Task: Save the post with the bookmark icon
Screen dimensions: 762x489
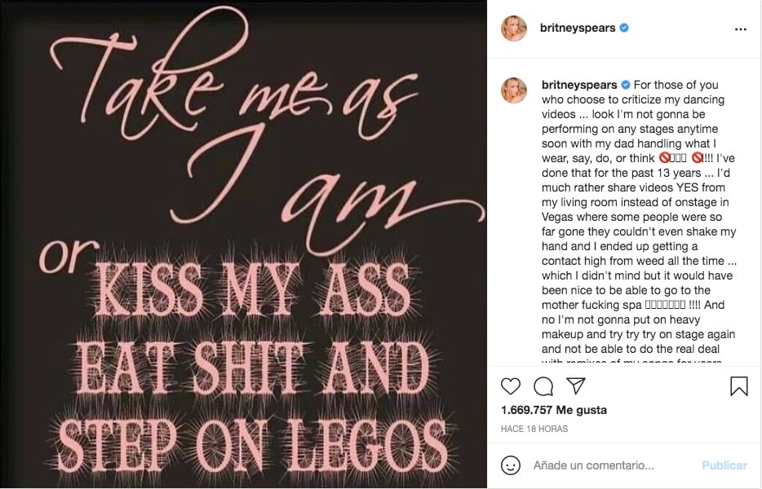Action: (739, 385)
